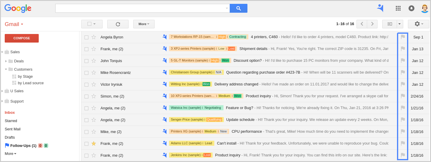The image size is (431, 162).
Task: Open the settings gear menu
Action: pyautogui.click(x=419, y=24)
